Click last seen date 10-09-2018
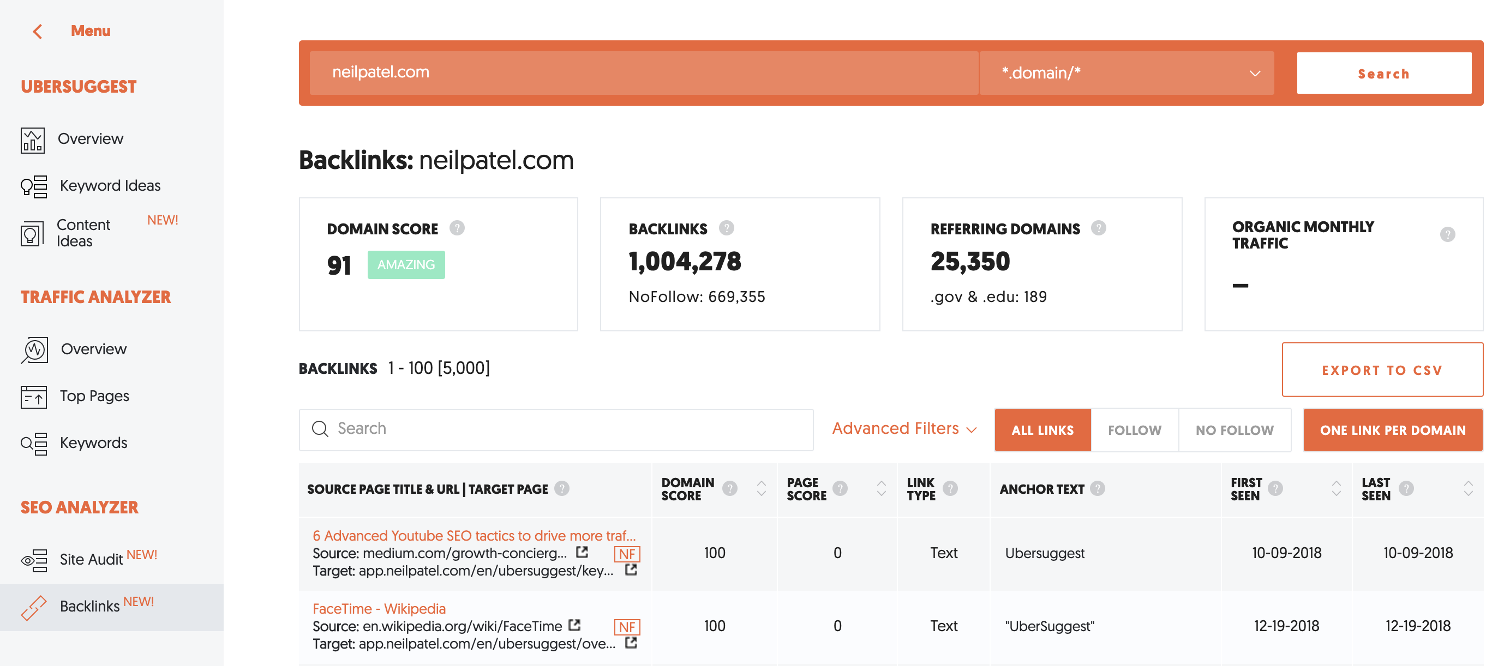The width and height of the screenshot is (1510, 666). click(1417, 553)
